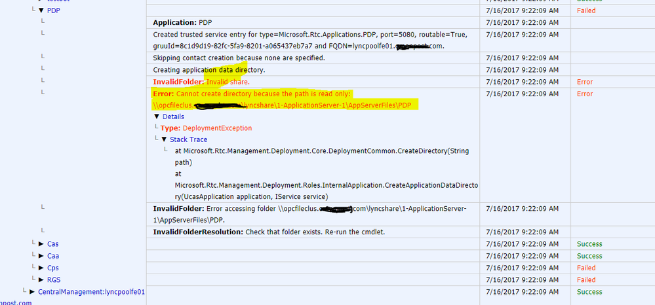This screenshot has height=305, width=655.
Task: Collapse the Details section triangle
Action: (157, 117)
